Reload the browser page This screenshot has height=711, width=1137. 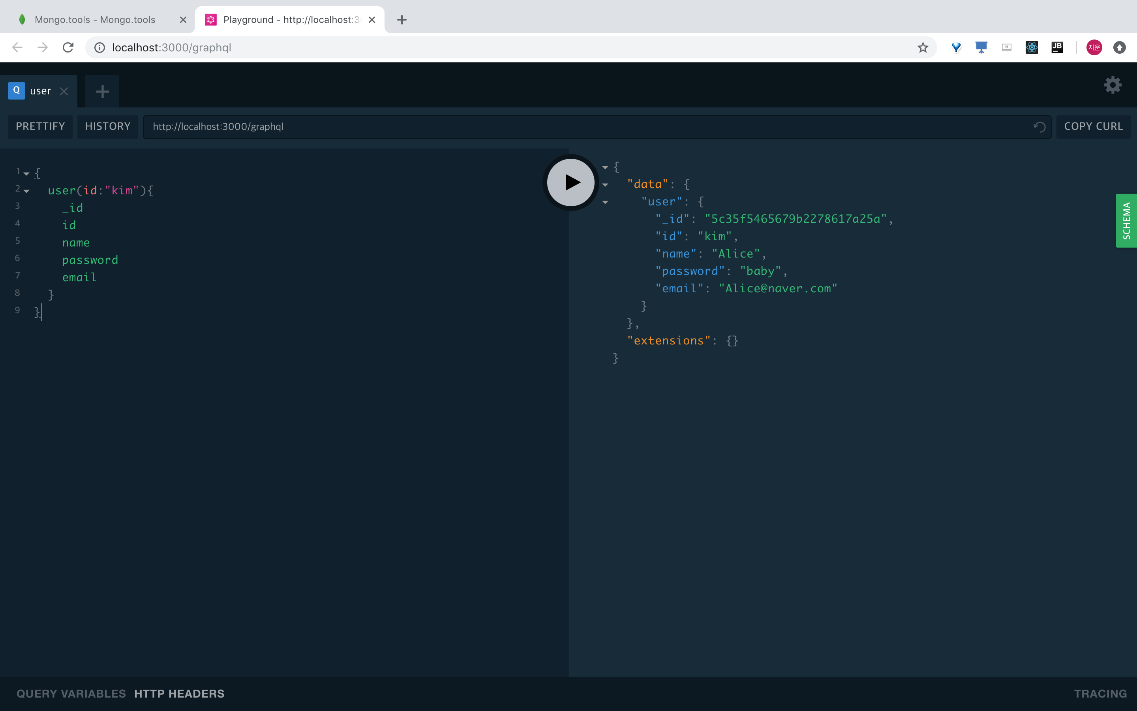point(68,47)
